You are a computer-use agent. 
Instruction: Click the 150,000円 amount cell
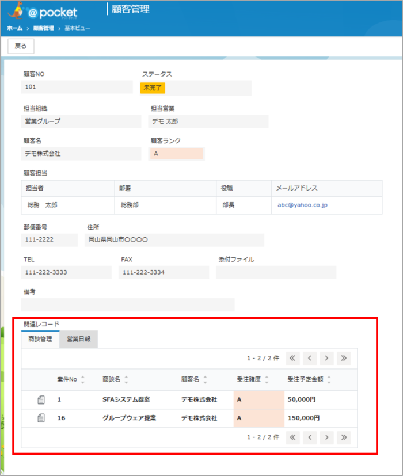(303, 418)
